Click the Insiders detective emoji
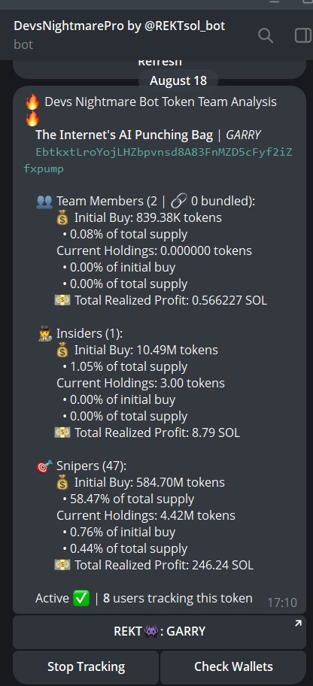Screen dimensions: 313x686 44,334
